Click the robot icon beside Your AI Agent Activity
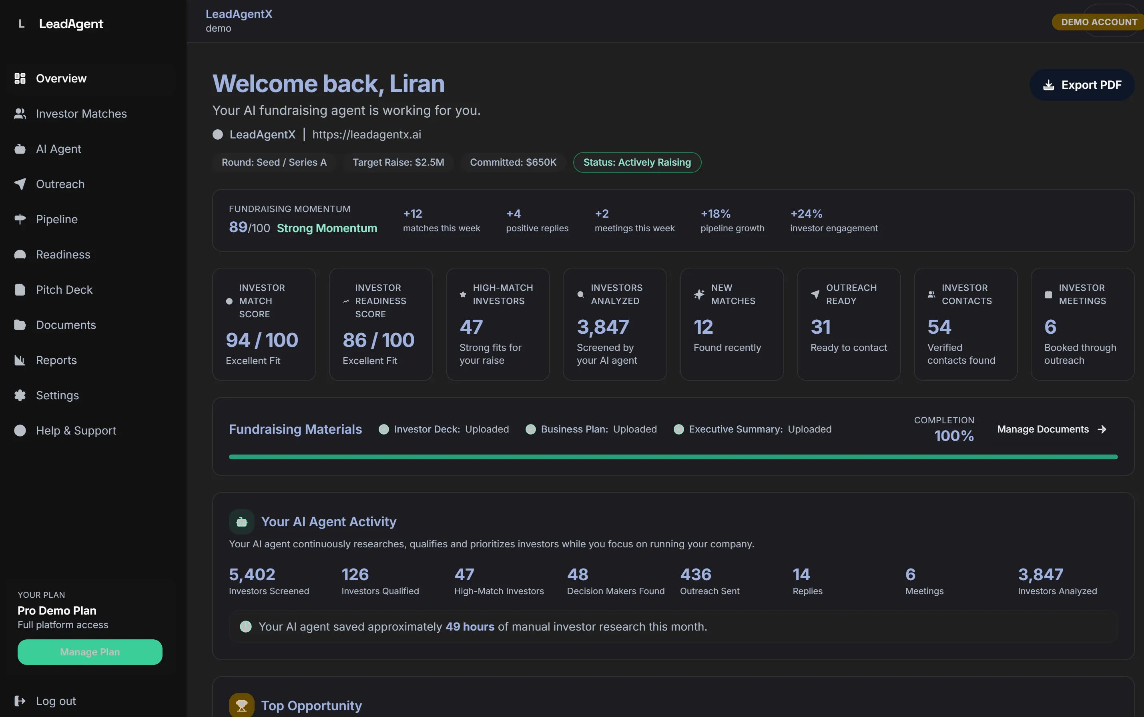 [242, 522]
